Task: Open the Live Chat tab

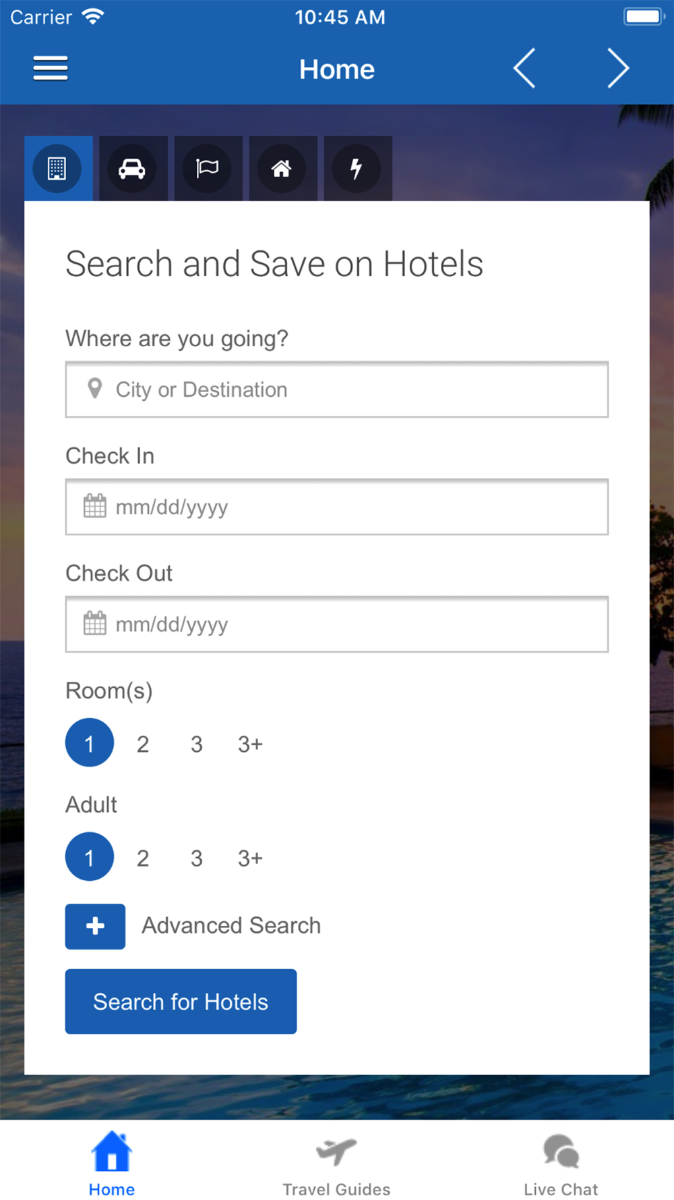Action: pyautogui.click(x=561, y=1165)
